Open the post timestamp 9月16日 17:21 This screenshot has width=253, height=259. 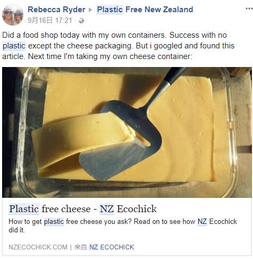click(50, 21)
